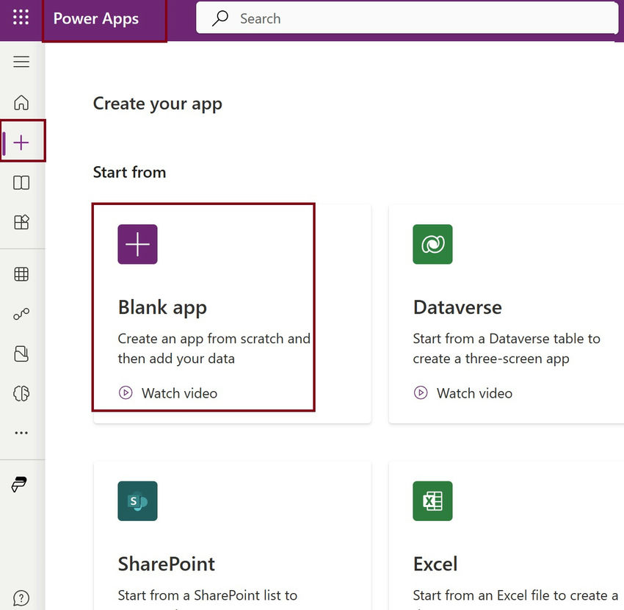Play Watch video under Blank app

click(168, 393)
